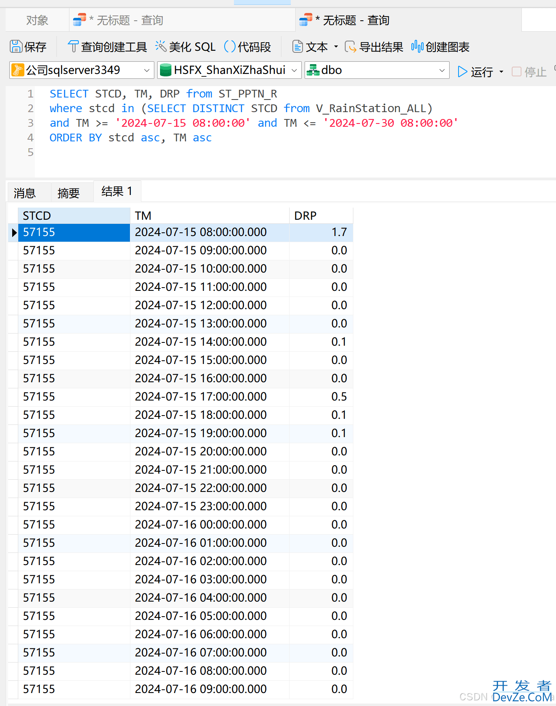Select STCD cell in the 08:00 07-15 row
This screenshot has width=556, height=706.
(74, 232)
